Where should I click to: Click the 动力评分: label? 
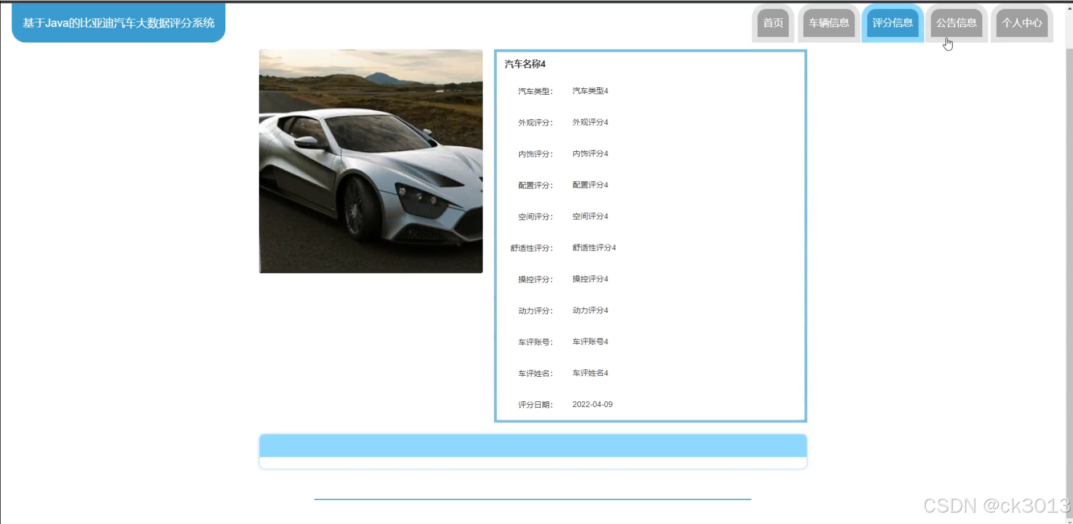click(x=535, y=311)
